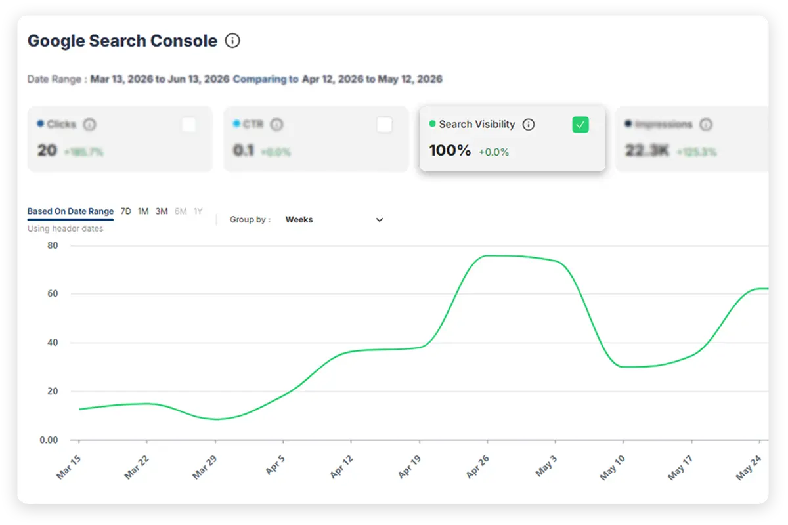Click the Apr 26 x-axis label

coord(477,467)
